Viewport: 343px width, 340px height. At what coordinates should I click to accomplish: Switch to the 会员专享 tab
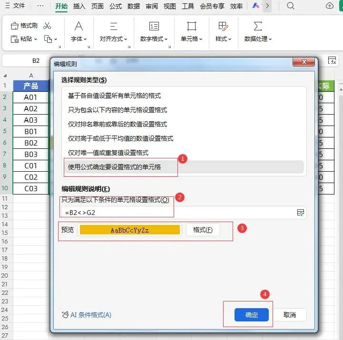(x=212, y=6)
